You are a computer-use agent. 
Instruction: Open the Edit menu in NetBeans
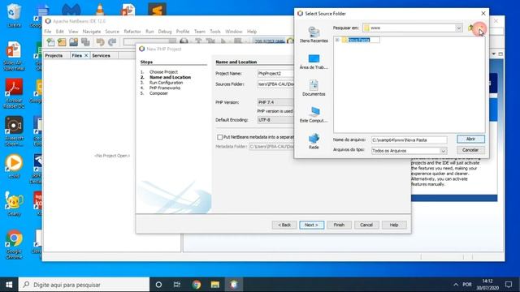pos(59,32)
